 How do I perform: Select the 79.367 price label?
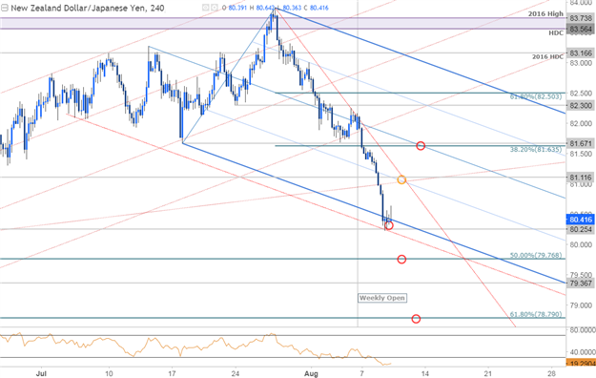[581, 283]
